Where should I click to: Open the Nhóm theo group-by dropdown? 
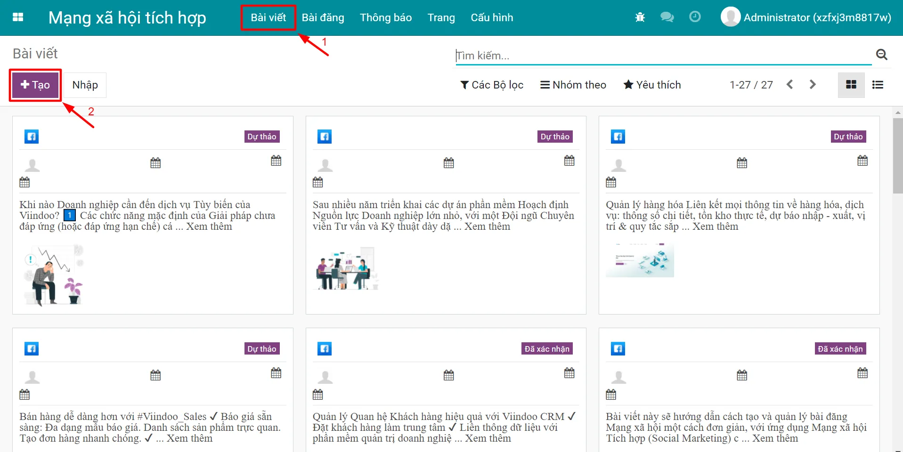[x=573, y=85]
